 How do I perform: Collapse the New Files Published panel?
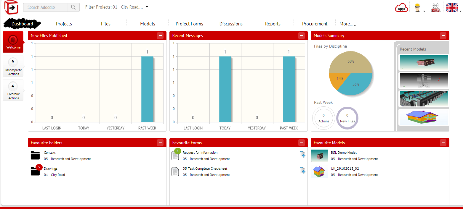tap(160, 36)
